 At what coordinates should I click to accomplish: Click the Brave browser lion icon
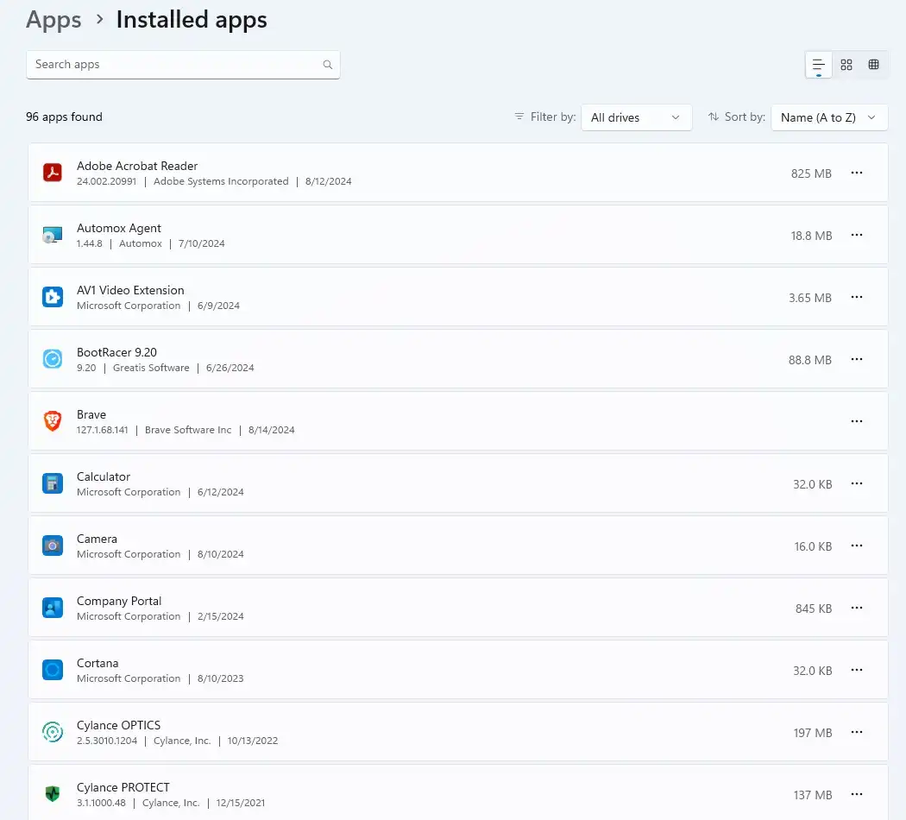pos(53,421)
